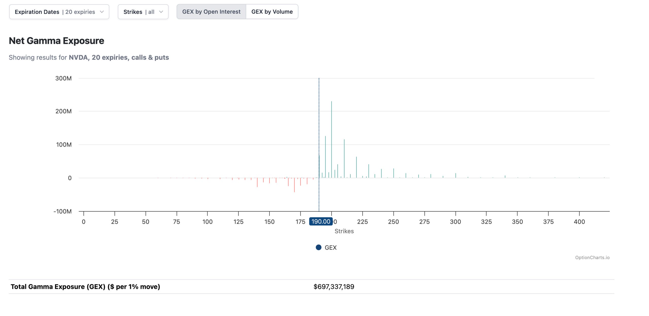The image size is (649, 316).
Task: Open the OptionCharts.io credit link
Action: point(592,257)
